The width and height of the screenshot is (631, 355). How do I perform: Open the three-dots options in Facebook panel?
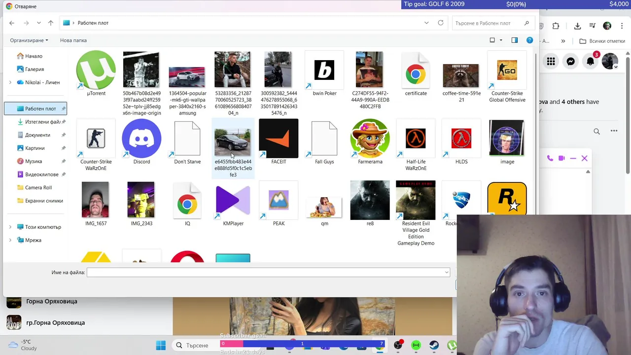coord(614,131)
